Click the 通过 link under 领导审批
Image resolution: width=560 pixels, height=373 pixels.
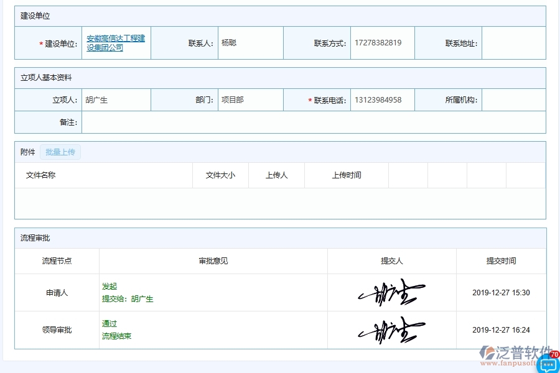pyautogui.click(x=109, y=324)
